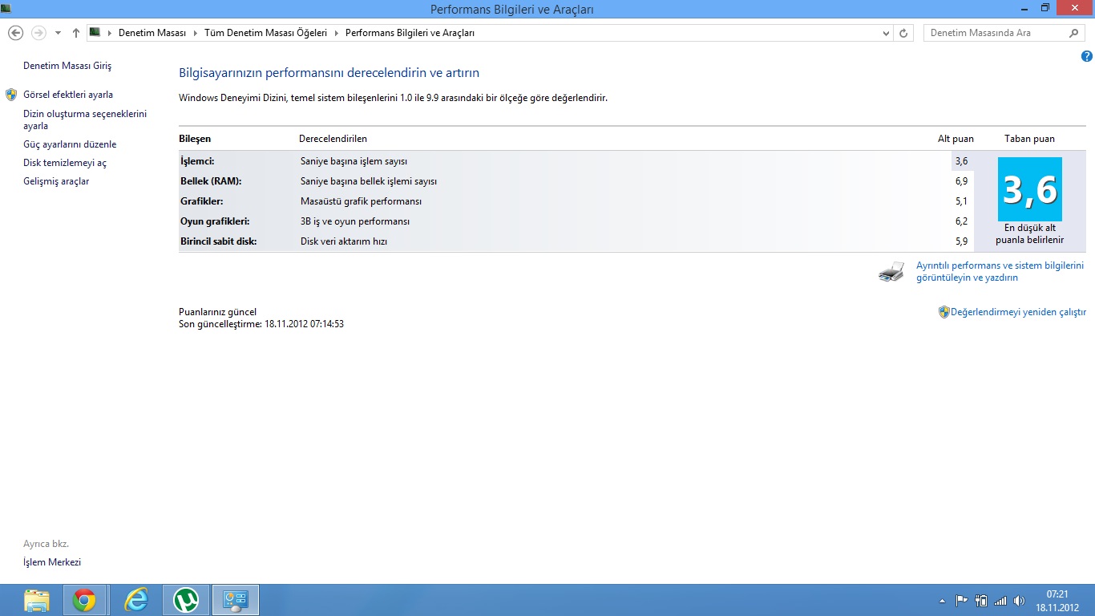The width and height of the screenshot is (1095, 616).
Task: Open 'Dizin oluşturma seçeneklerini ayarla' link
Action: (85, 120)
